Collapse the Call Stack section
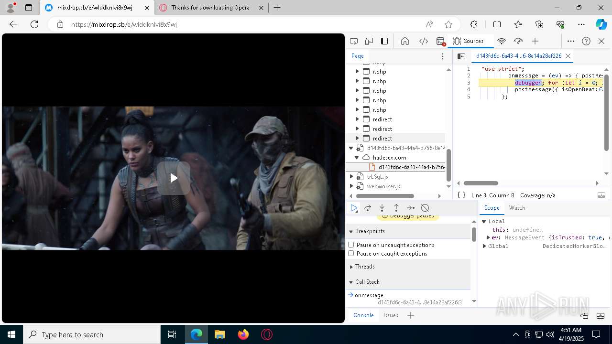This screenshot has height=344, width=612. (351, 282)
